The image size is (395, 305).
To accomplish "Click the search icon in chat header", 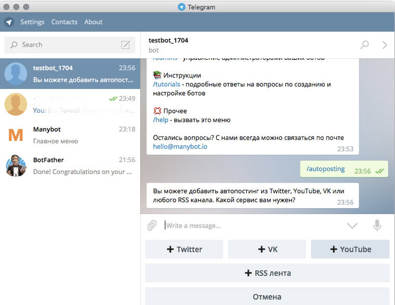I will point(365,45).
